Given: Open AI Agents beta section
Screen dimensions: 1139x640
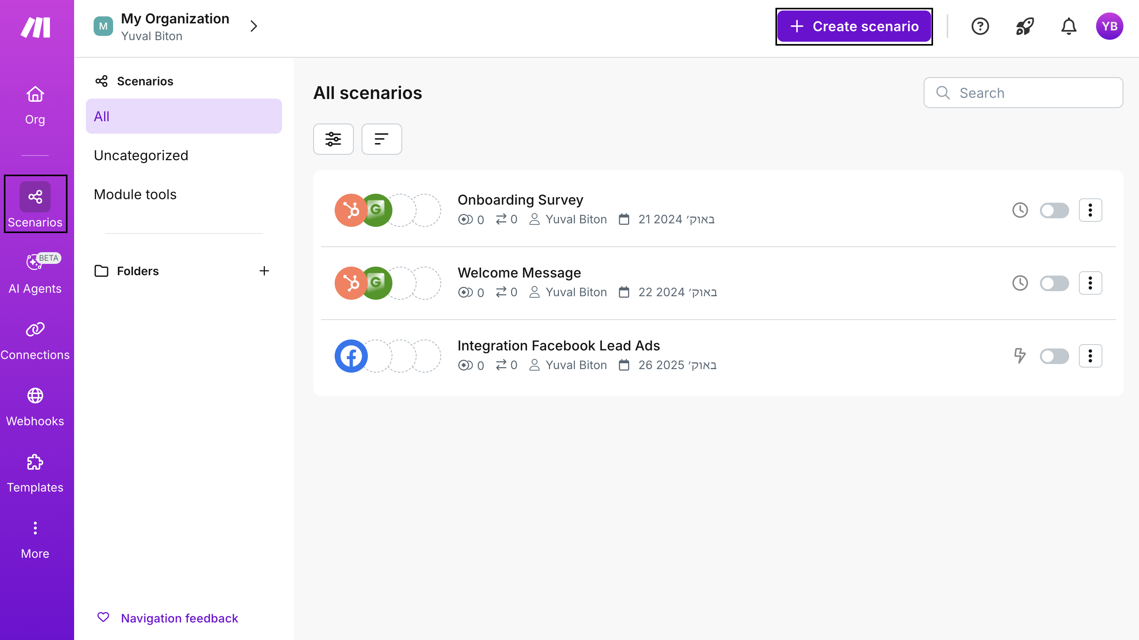Looking at the screenshot, I should pyautogui.click(x=35, y=274).
